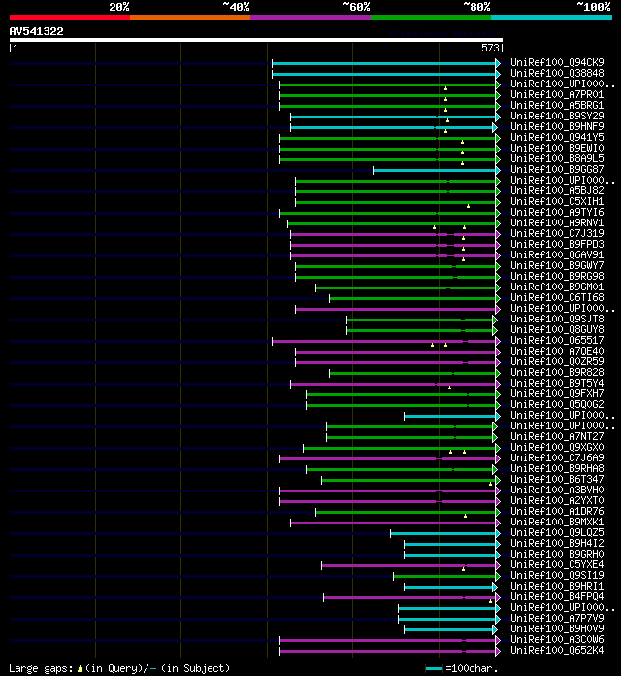Select UniRef100_B6T347 from the hits
The height and width of the screenshot is (676, 621).
(557, 480)
